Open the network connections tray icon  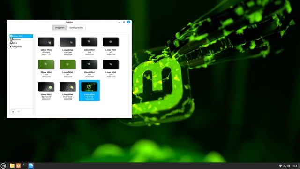285,166
